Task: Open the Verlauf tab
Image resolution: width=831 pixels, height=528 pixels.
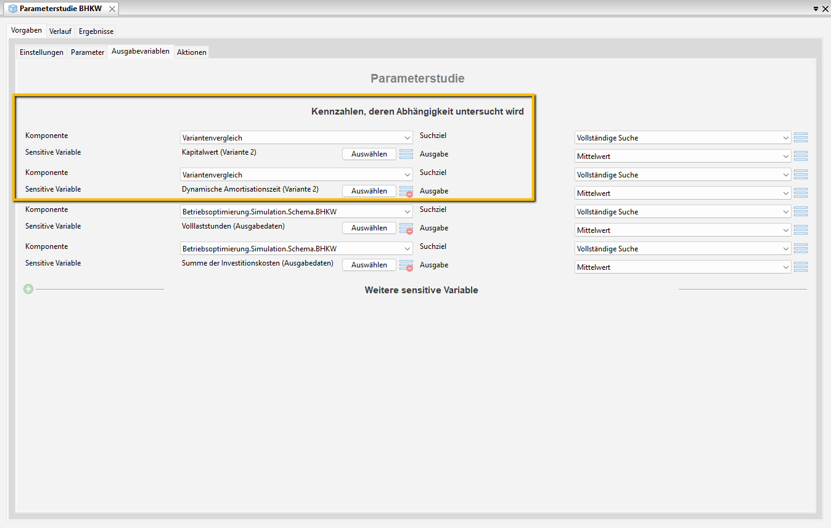Action: pos(60,31)
